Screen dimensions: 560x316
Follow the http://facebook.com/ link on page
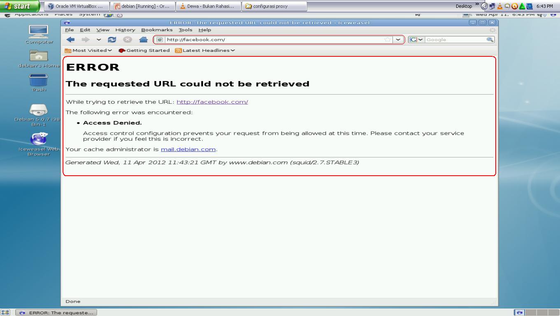tap(212, 102)
